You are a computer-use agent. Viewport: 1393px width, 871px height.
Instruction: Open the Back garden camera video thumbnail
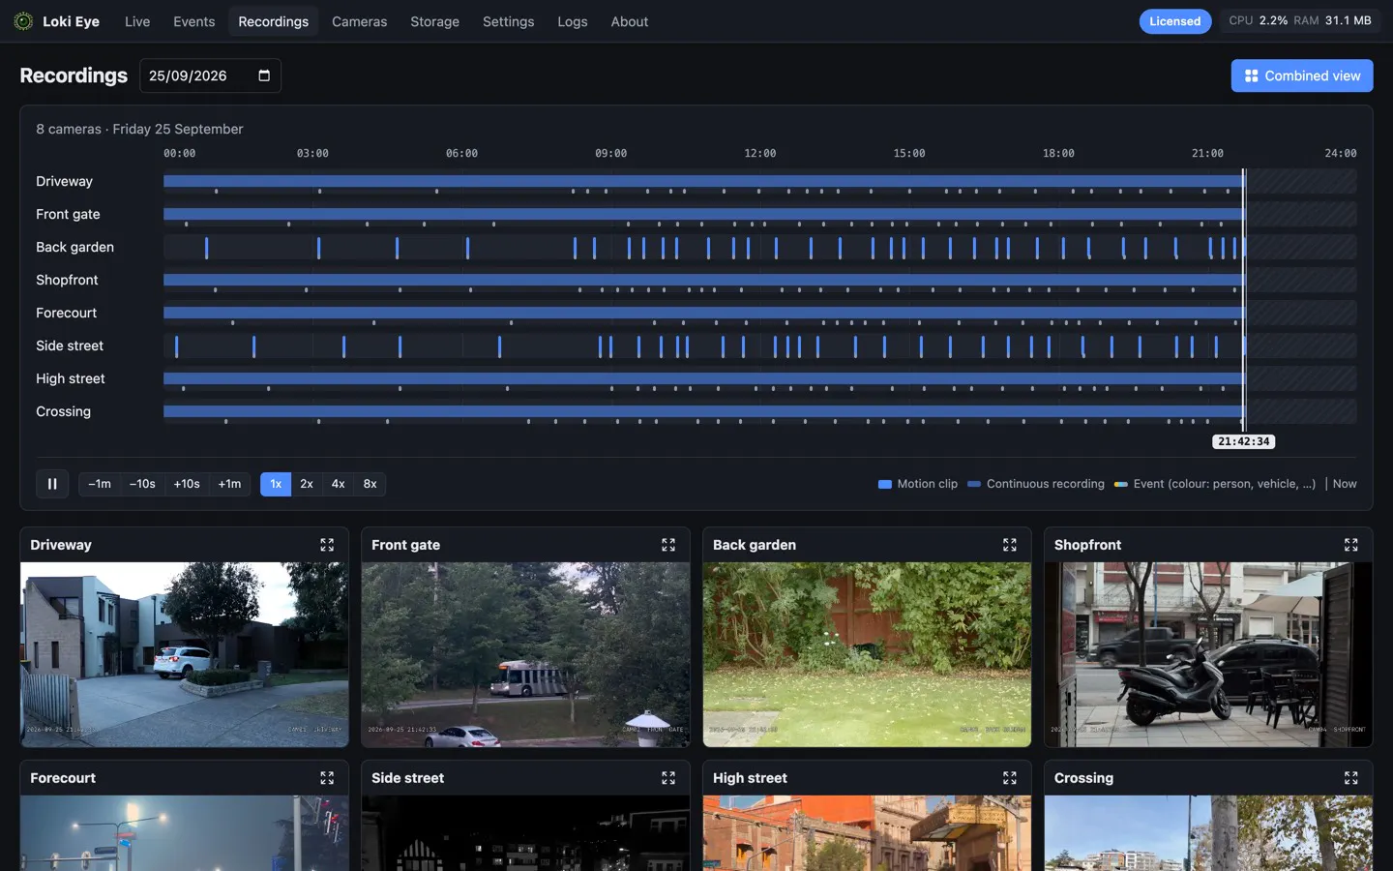[868, 654]
